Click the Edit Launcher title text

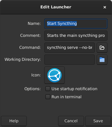pos(56,7)
